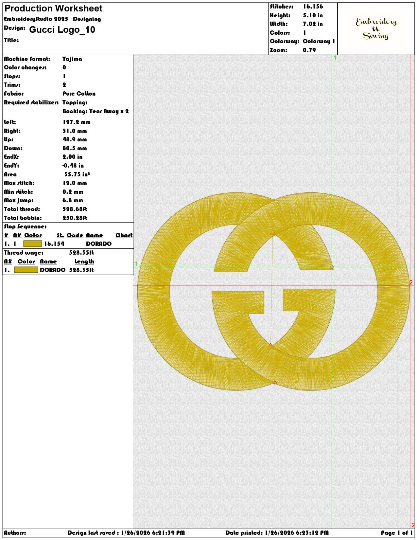417x540 pixels.
Task: Click the Production Worksheet heading
Action: 54,9
